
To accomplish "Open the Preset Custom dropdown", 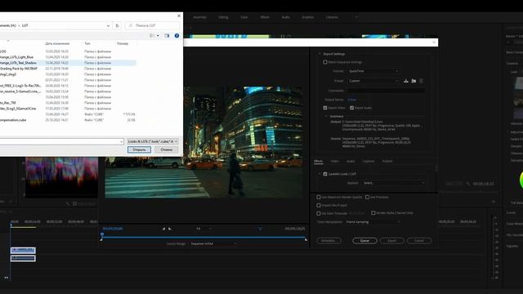I will tap(373, 81).
